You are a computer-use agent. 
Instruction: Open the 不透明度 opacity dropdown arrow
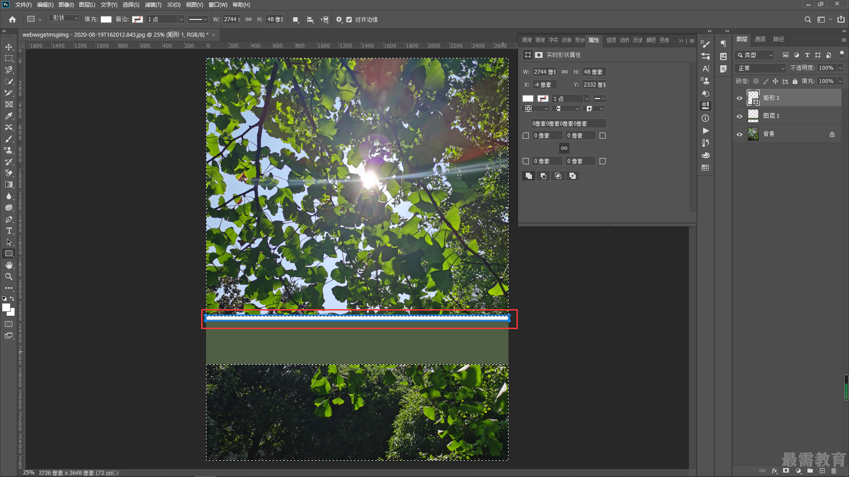tap(840, 68)
